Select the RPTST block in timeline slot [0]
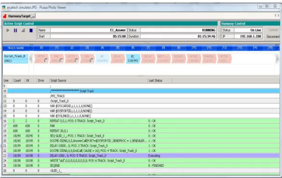282x178 pixels. 41,58
